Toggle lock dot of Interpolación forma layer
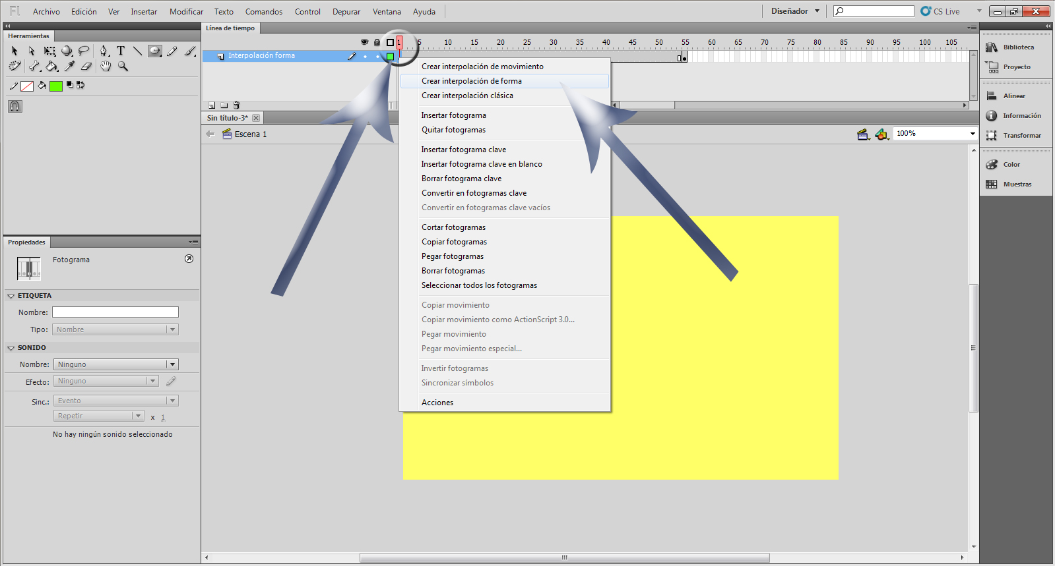This screenshot has height=566, width=1055. [x=377, y=57]
